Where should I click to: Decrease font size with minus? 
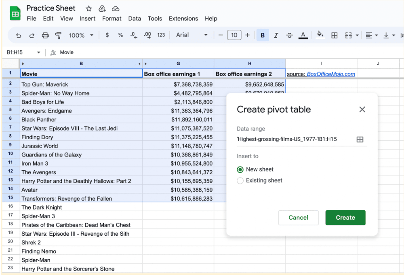(221, 35)
